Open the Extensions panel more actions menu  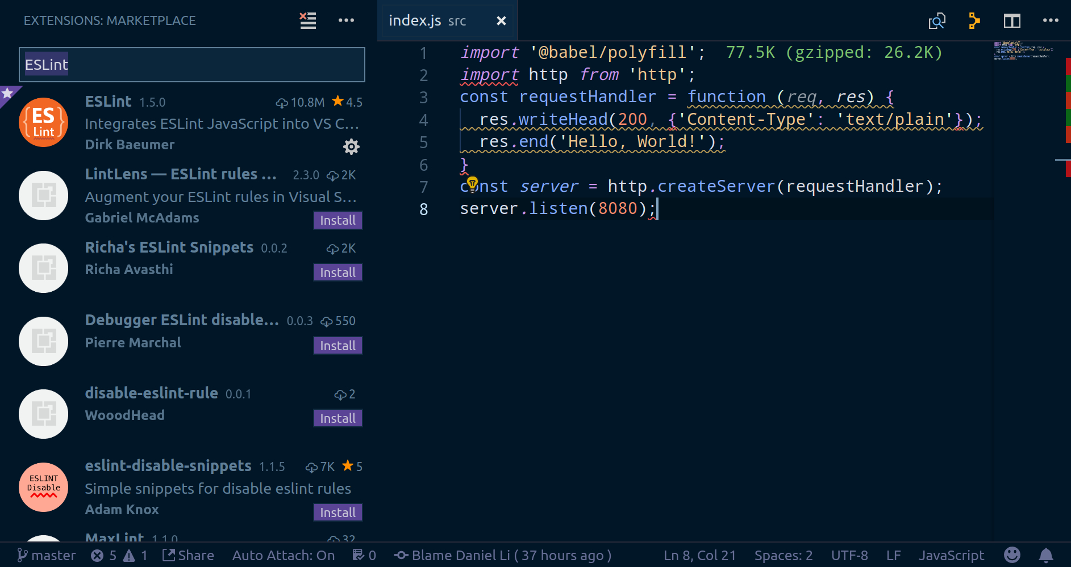(346, 21)
